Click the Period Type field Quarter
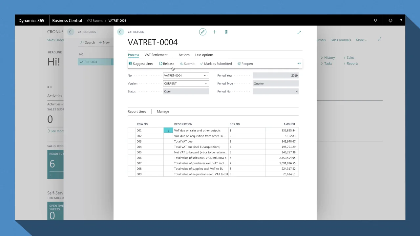 click(276, 84)
